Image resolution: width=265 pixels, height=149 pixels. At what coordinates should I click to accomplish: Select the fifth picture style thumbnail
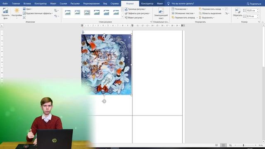tap(106, 12)
